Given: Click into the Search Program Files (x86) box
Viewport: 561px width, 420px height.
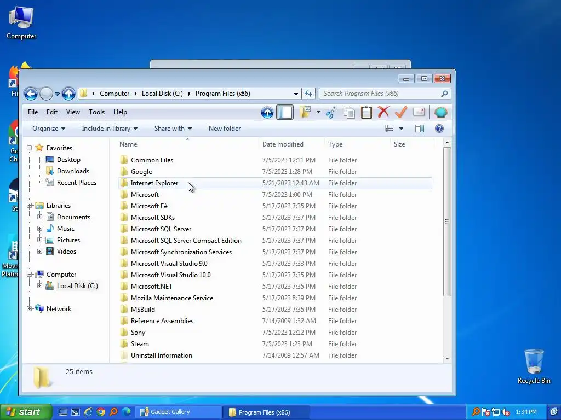Looking at the screenshot, I should (x=385, y=94).
